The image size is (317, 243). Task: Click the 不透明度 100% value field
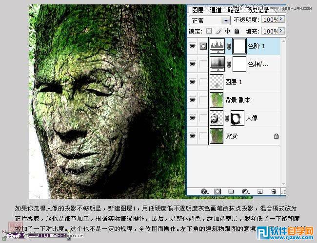pyautogui.click(x=270, y=19)
